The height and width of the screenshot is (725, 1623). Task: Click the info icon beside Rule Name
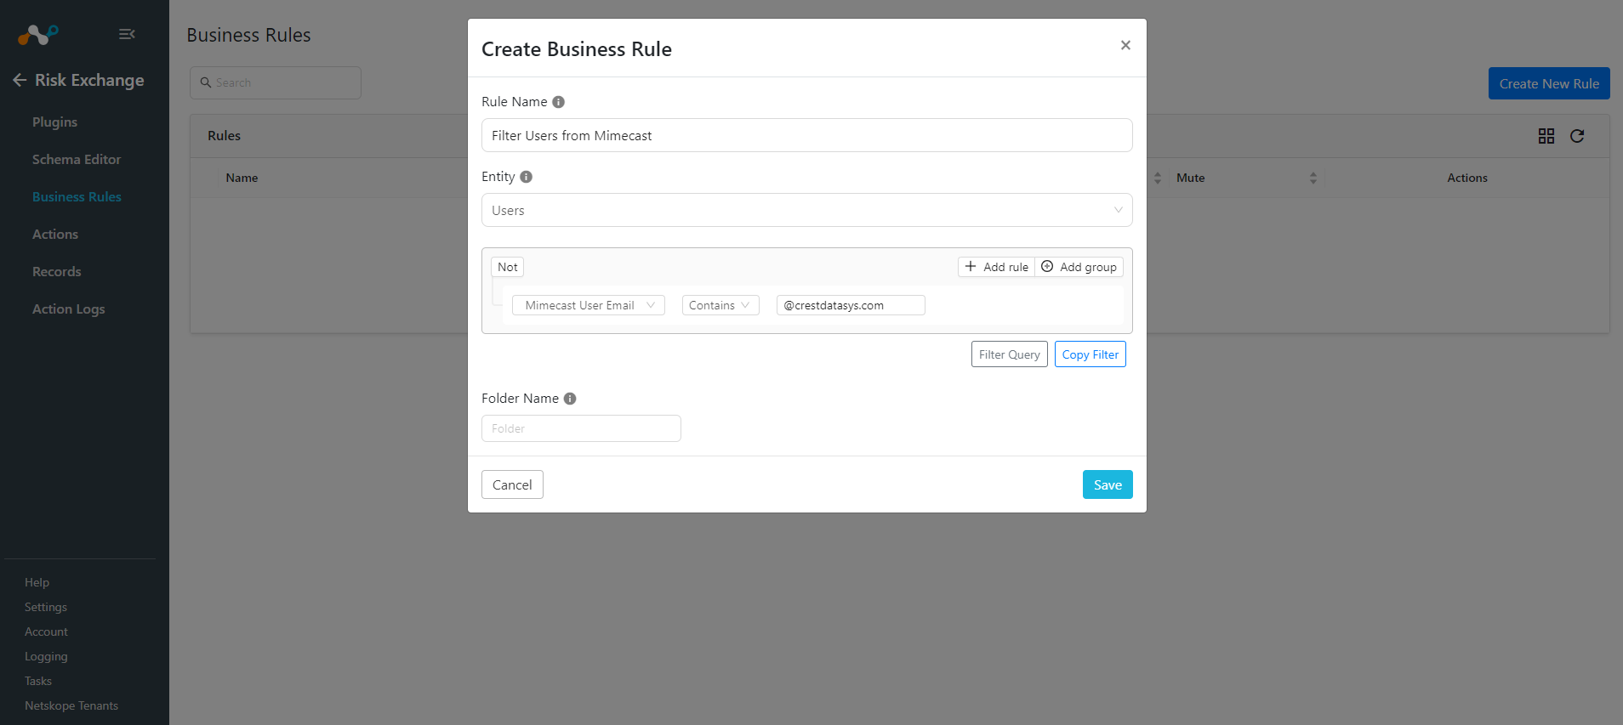[x=558, y=102]
